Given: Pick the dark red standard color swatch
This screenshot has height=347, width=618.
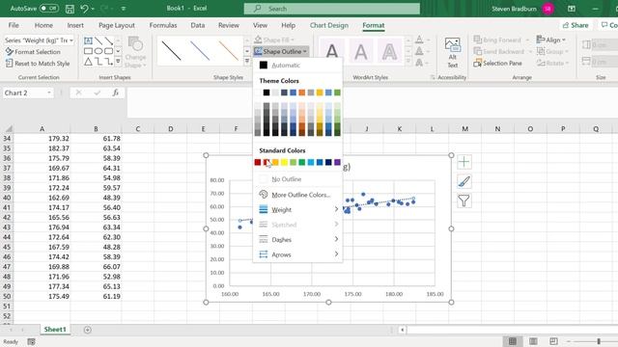Looking at the screenshot, I should 258,162.
